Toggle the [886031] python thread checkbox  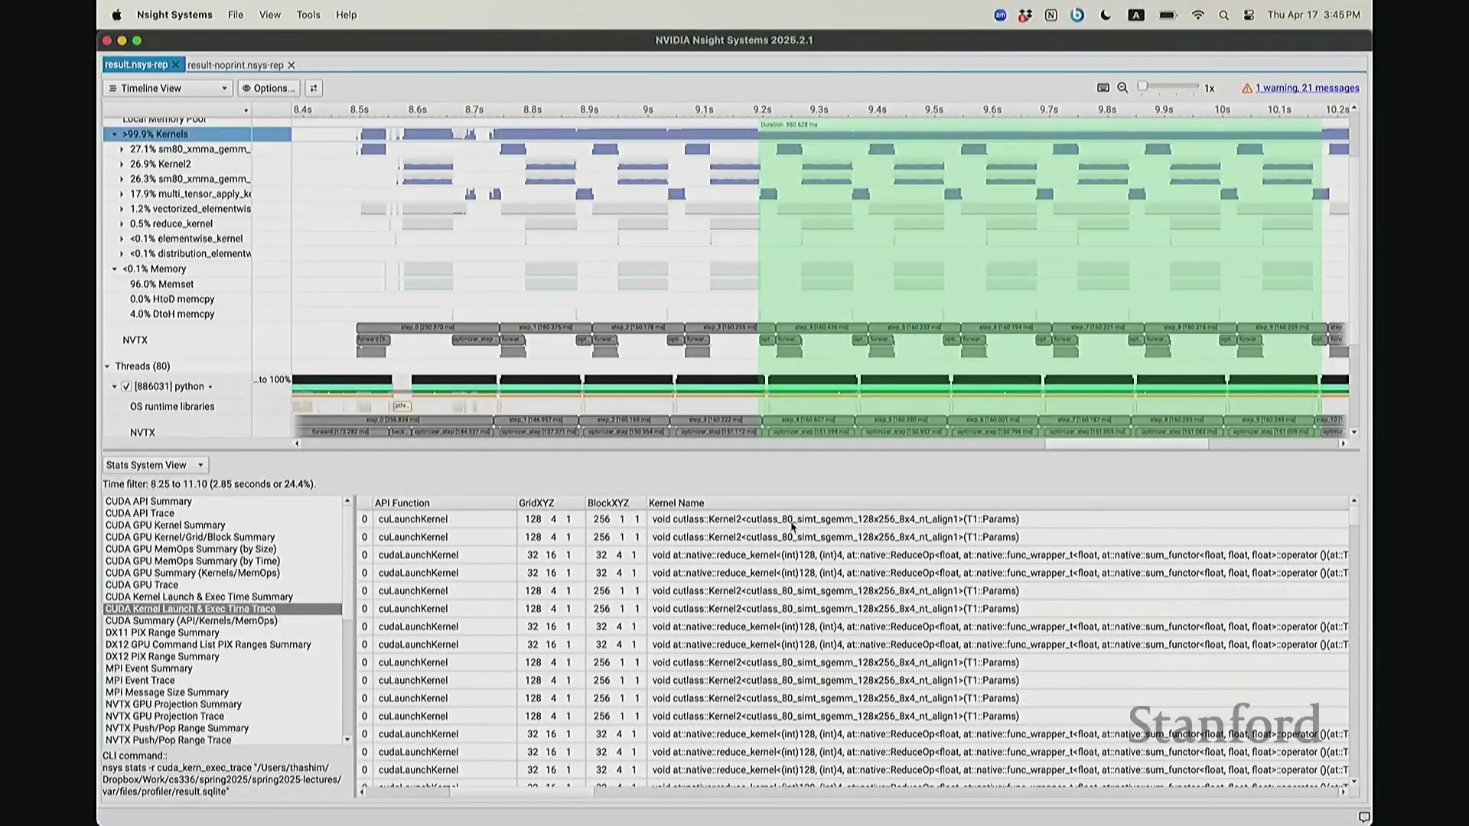pos(126,387)
